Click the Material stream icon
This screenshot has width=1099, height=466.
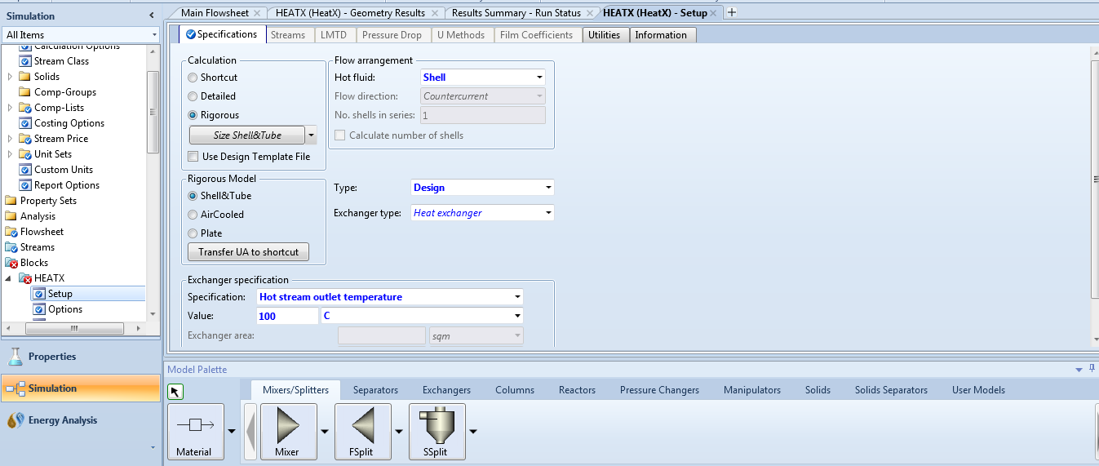(194, 425)
